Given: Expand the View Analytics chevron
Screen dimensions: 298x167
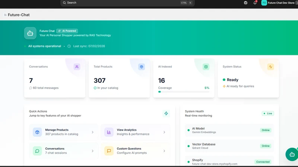Looking at the screenshot, I should 164,132.
